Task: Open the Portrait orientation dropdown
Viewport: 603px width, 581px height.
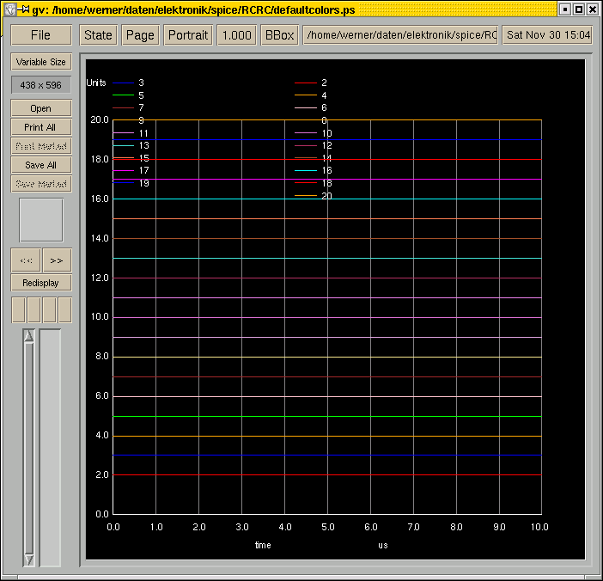Action: click(188, 35)
